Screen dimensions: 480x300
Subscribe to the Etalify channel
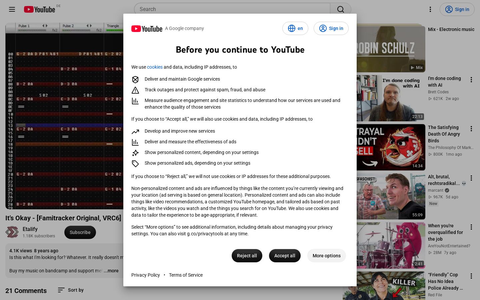(x=80, y=232)
